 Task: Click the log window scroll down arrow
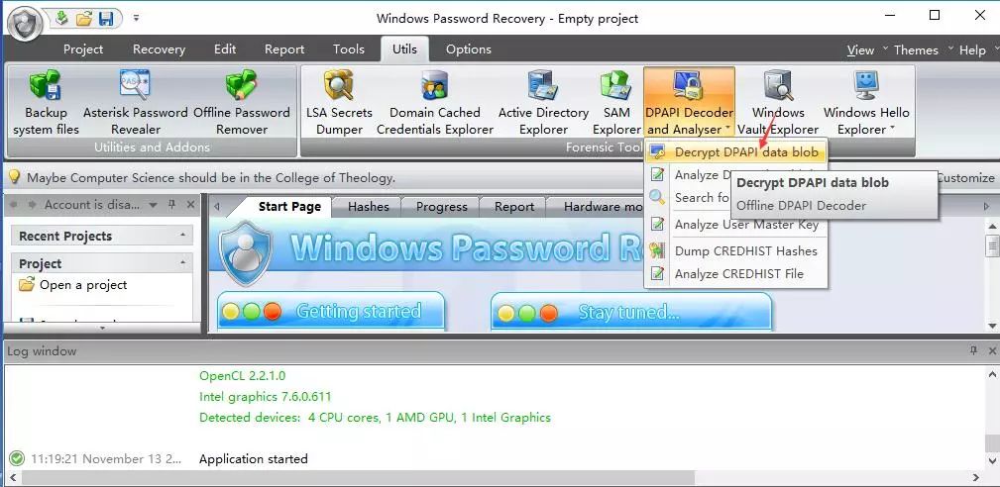tap(992, 459)
